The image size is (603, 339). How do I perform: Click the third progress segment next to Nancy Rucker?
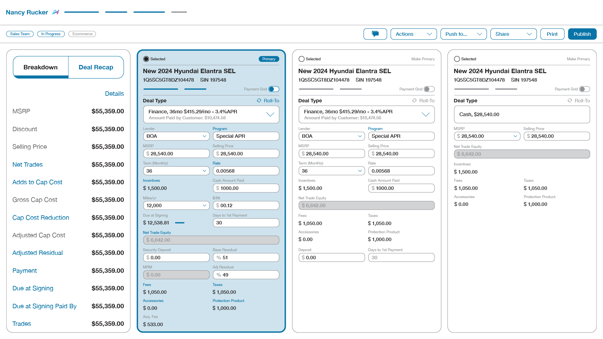click(149, 12)
